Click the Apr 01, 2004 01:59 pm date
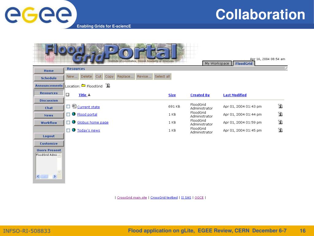Screen dimensions: 314x236 (x=242, y=122)
